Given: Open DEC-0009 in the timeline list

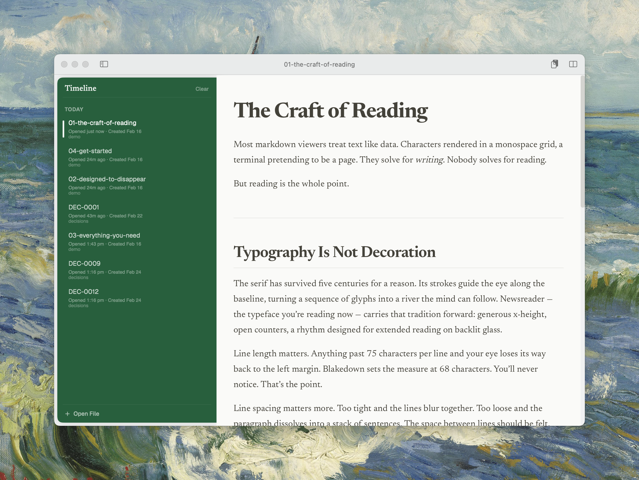Looking at the screenshot, I should 84,263.
